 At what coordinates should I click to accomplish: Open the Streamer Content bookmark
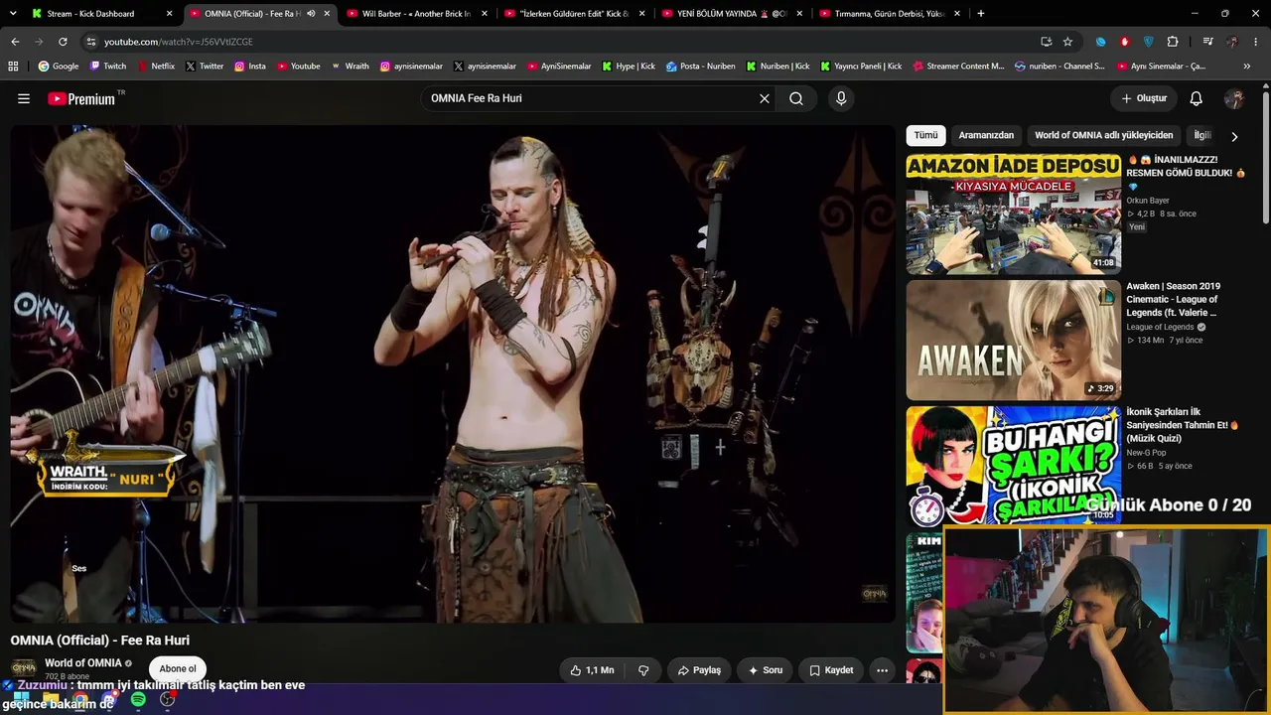(957, 67)
